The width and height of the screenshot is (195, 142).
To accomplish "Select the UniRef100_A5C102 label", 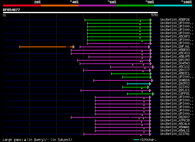I will click(x=175, y=67).
